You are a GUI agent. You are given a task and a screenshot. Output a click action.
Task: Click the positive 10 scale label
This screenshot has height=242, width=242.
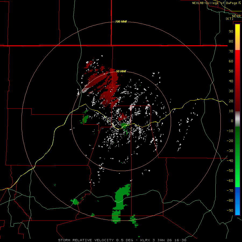coord(231,111)
